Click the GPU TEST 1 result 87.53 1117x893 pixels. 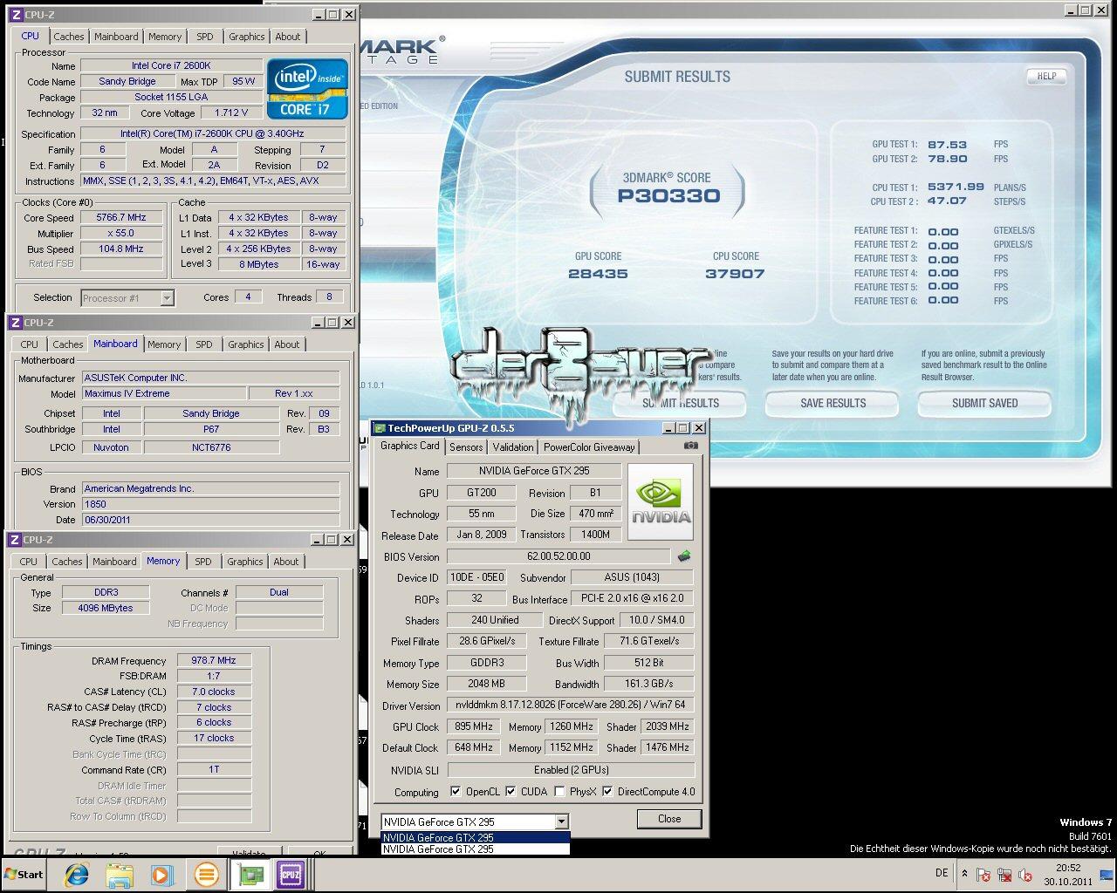pyautogui.click(x=947, y=145)
